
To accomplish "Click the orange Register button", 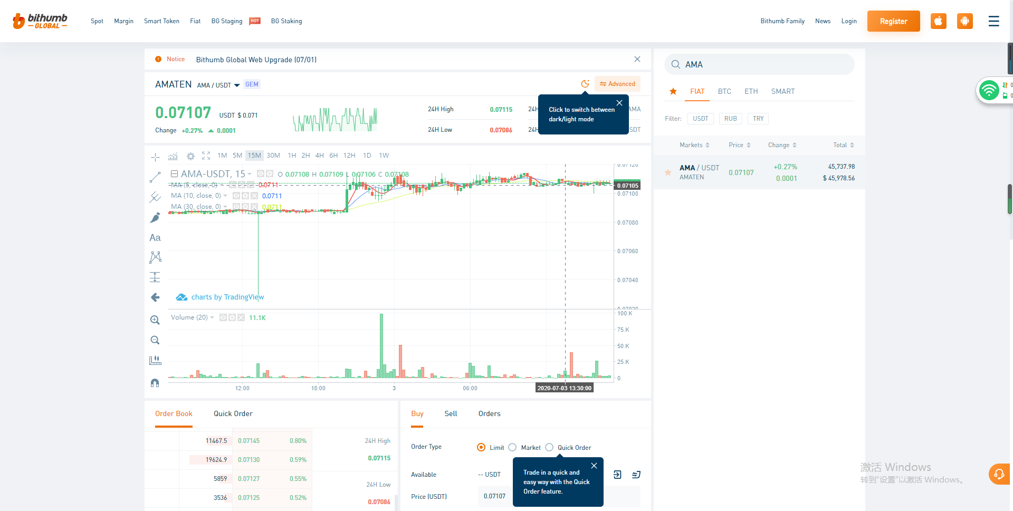I will pyautogui.click(x=894, y=21).
